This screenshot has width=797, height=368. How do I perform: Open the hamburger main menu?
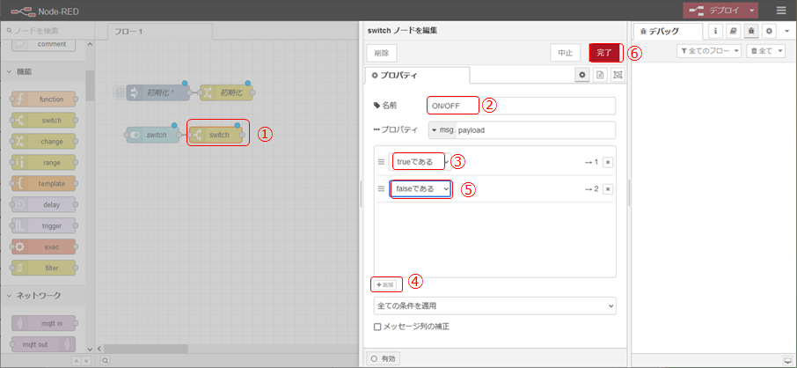point(781,10)
